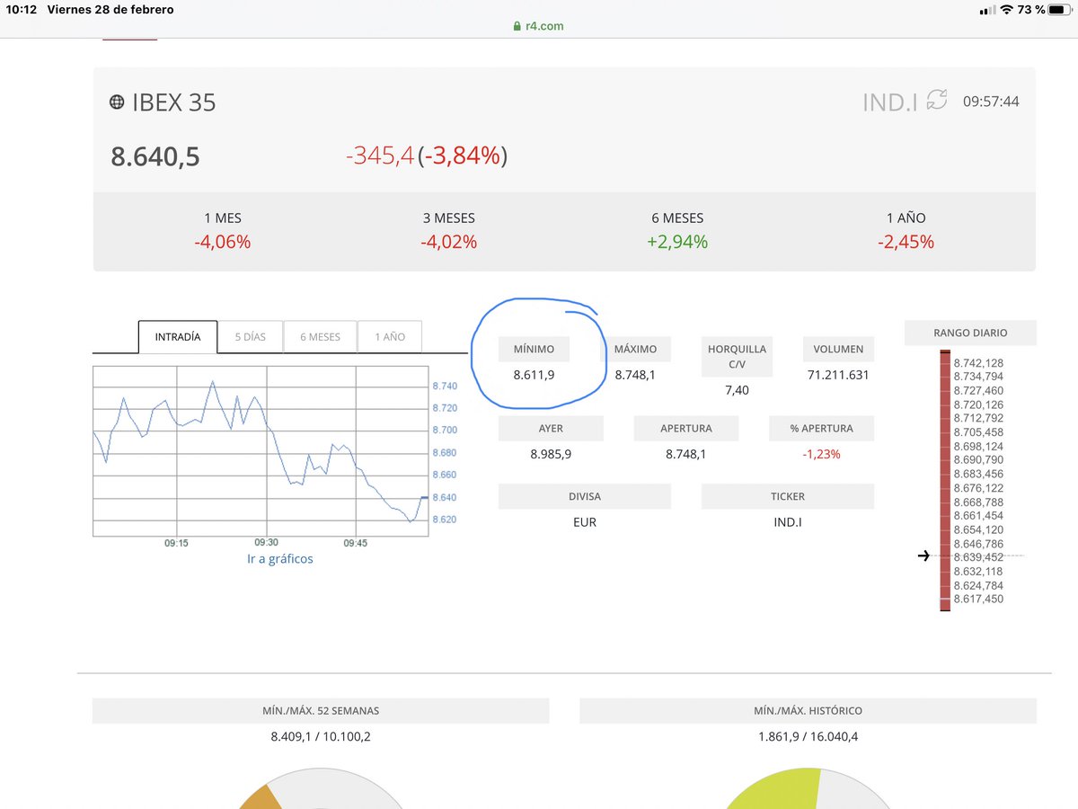Click the 8.740 chart axis label
This screenshot has width=1078, height=809.
tap(445, 386)
